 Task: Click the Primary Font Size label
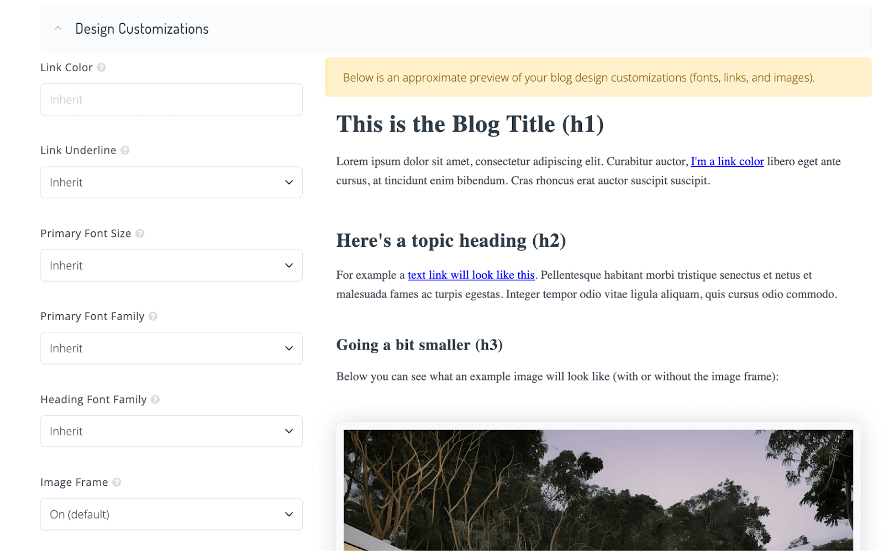pyautogui.click(x=86, y=234)
